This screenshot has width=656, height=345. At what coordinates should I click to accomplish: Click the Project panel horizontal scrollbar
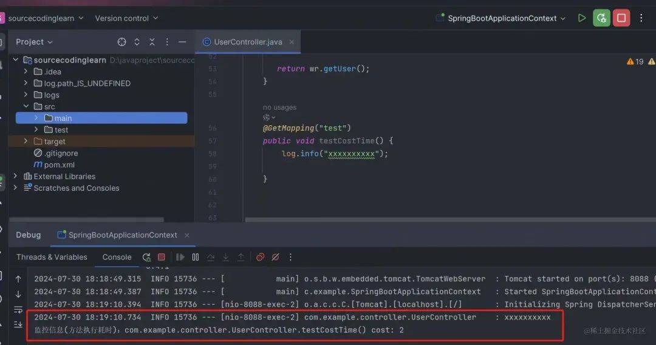tap(86, 219)
